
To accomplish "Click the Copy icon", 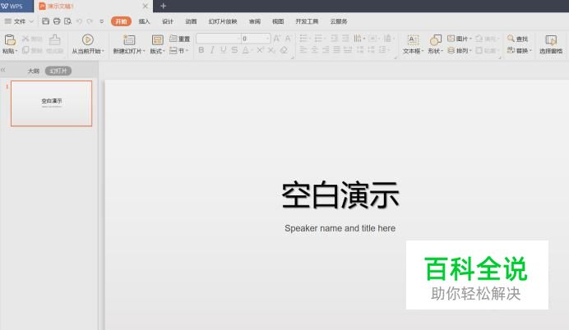I will [x=25, y=50].
